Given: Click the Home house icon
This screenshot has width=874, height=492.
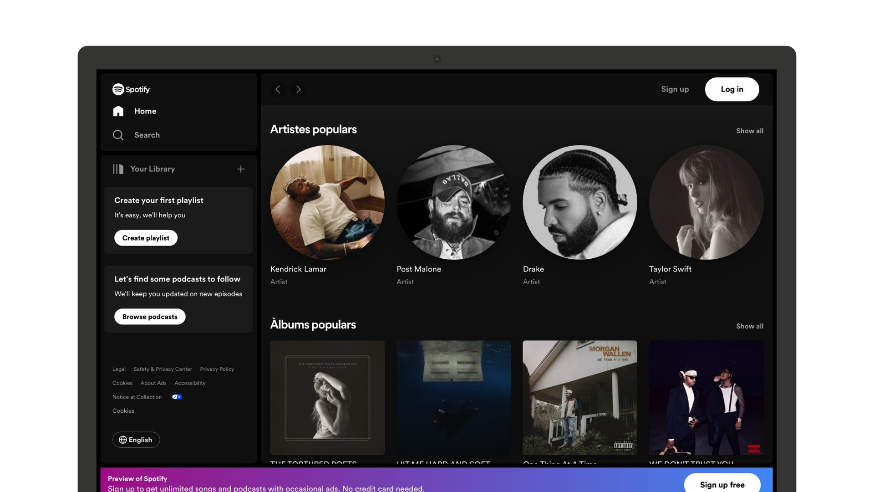Looking at the screenshot, I should click(118, 111).
